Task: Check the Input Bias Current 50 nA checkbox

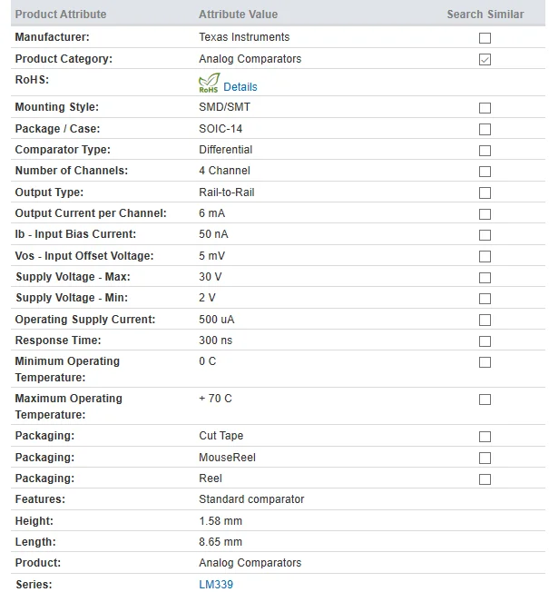Action: (x=485, y=235)
